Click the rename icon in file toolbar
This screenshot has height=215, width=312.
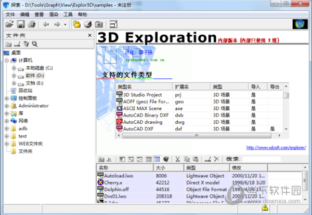point(207,159)
